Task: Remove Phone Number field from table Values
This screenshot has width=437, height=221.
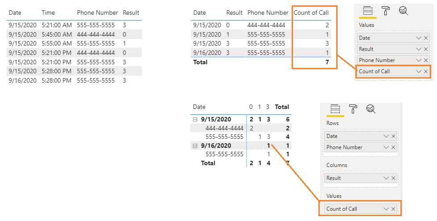Action: (x=426, y=60)
